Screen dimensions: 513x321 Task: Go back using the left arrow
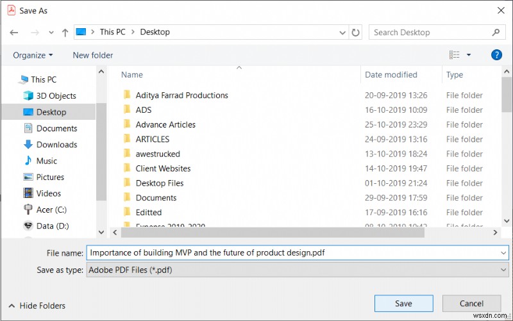14,33
